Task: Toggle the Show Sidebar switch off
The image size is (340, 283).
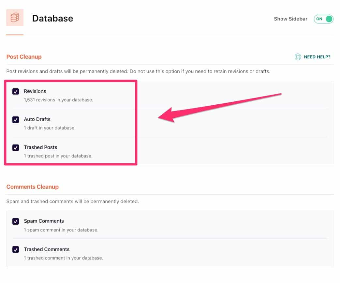Action: (x=323, y=19)
